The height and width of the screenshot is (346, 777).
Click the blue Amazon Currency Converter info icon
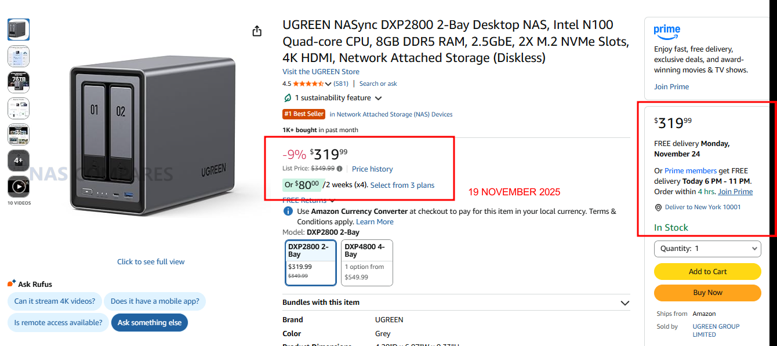point(288,212)
